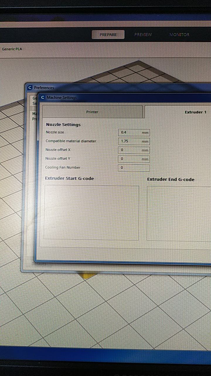Click the Nozzle size label
Viewport: 211px width, 376px height.
tap(55, 132)
